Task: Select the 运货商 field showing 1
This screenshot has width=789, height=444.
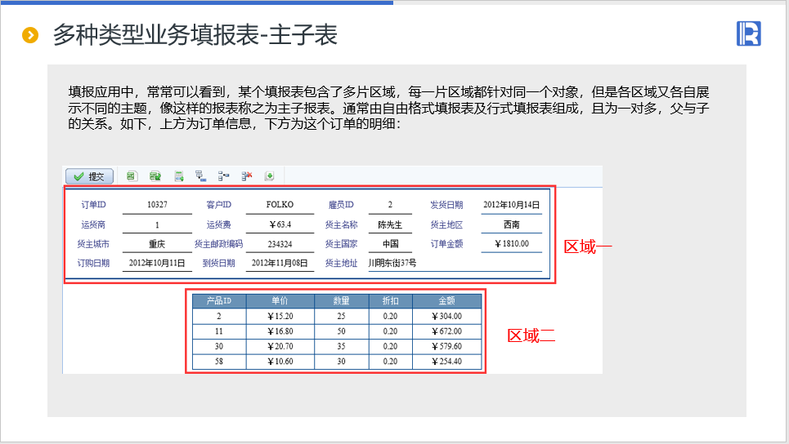Action: coord(157,224)
